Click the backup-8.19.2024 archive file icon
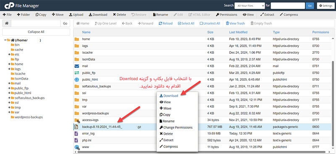Viewport: 336px width, 154px height. tap(76, 127)
